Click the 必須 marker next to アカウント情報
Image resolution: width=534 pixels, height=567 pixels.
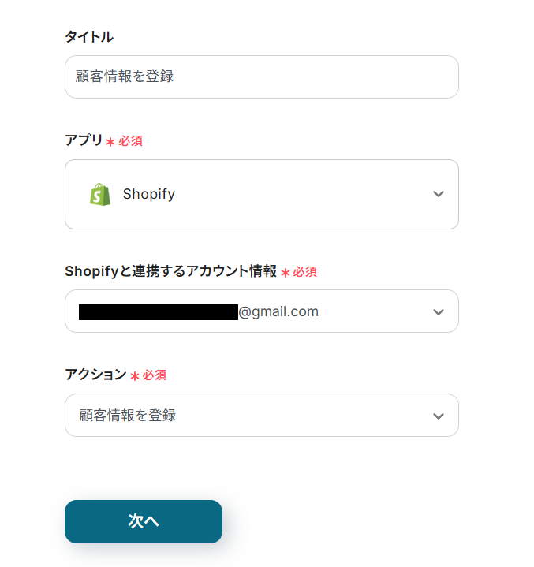click(x=305, y=272)
